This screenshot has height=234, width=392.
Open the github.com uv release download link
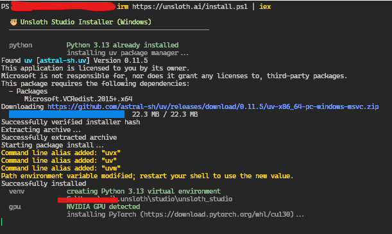click(213, 107)
